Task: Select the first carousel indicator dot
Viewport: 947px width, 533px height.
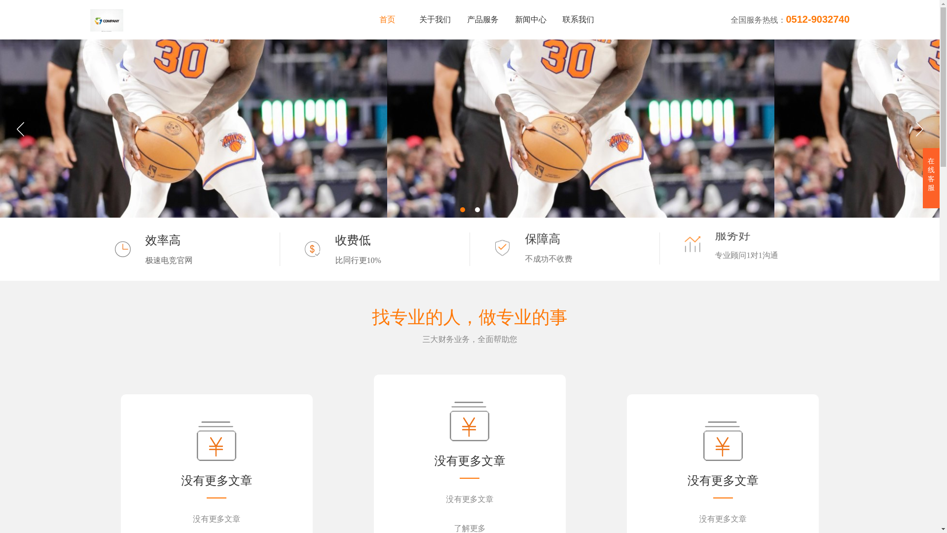Action: coord(463,210)
